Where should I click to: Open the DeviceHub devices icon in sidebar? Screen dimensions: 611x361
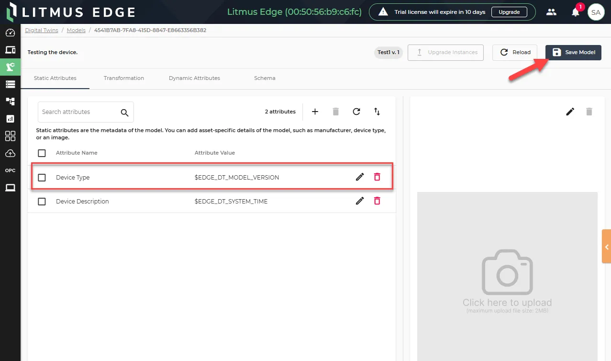point(10,50)
